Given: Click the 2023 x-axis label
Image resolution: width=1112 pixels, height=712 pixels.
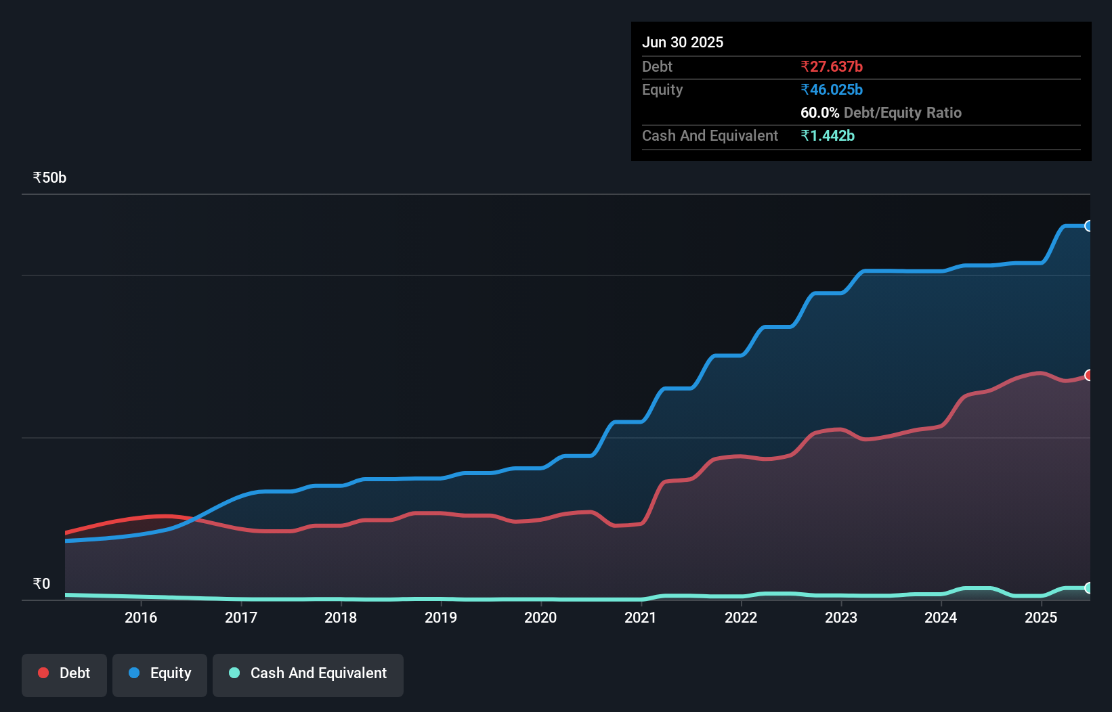Looking at the screenshot, I should point(841,617).
